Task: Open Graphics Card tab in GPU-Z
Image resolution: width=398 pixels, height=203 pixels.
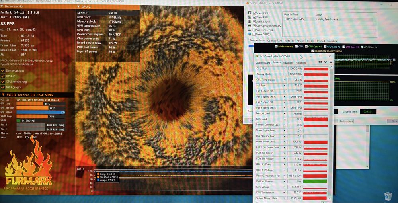Action: tap(263, 62)
